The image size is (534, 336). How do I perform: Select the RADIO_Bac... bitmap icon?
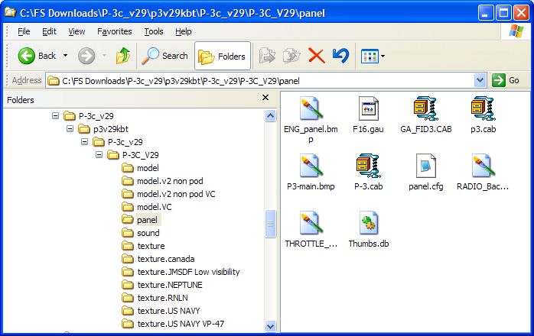(483, 166)
